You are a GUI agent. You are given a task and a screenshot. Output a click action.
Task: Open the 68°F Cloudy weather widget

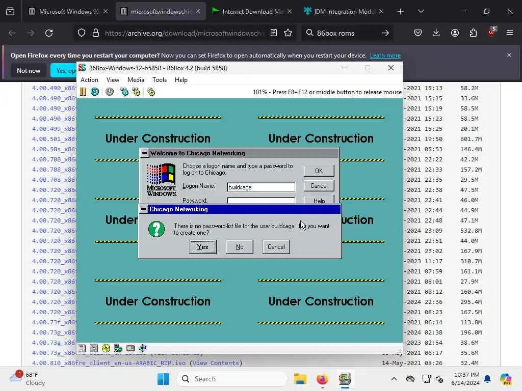28,379
